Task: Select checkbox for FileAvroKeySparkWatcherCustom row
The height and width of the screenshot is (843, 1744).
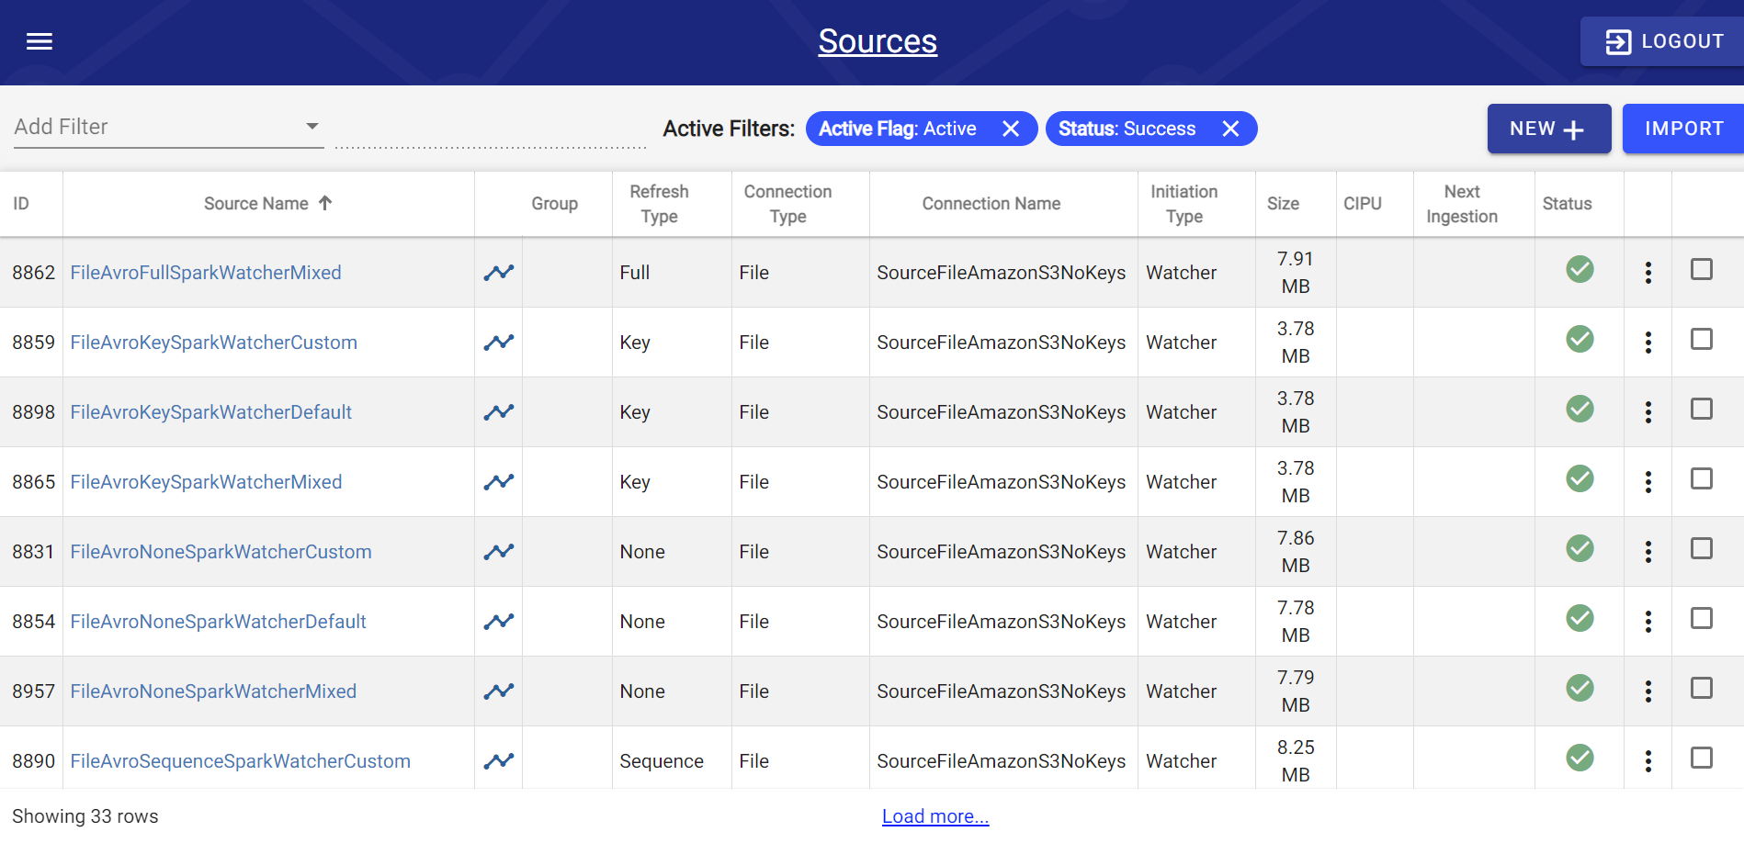Action: 1702,339
